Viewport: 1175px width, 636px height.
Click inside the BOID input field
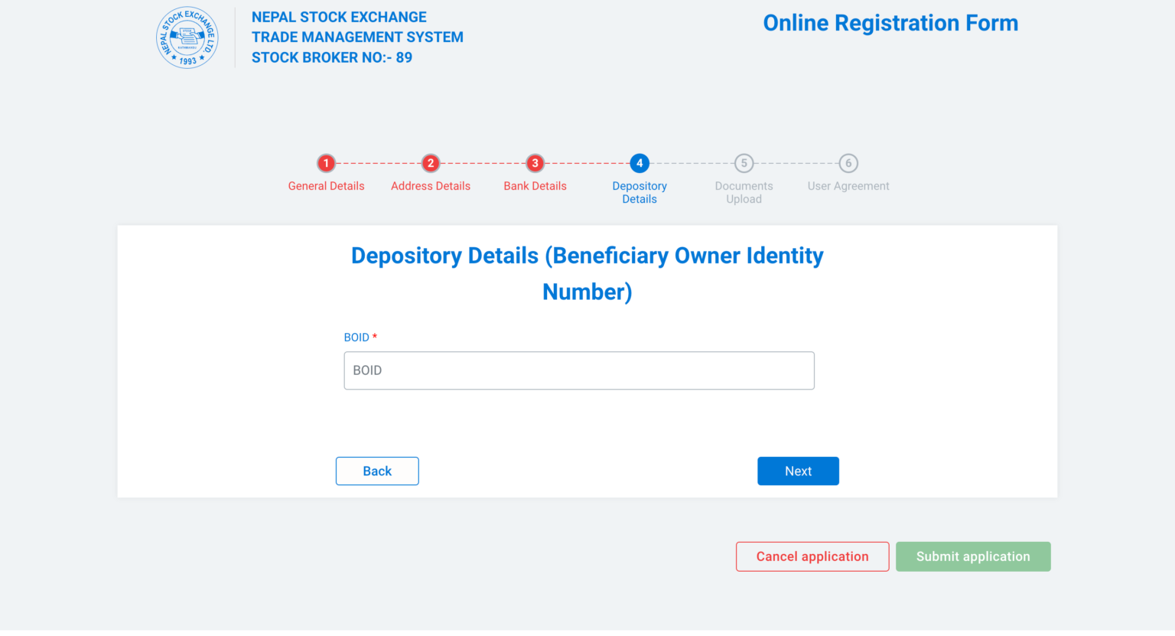click(579, 370)
